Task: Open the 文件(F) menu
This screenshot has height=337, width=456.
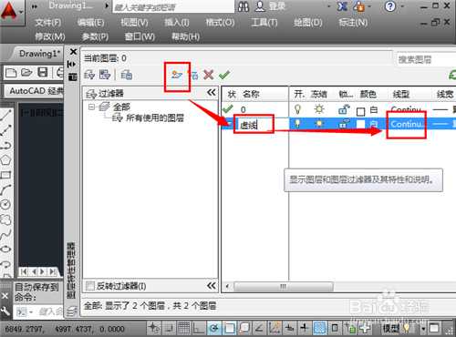Action: 48,23
